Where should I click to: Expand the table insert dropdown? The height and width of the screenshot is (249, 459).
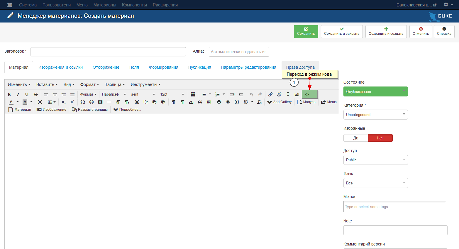click(52, 102)
